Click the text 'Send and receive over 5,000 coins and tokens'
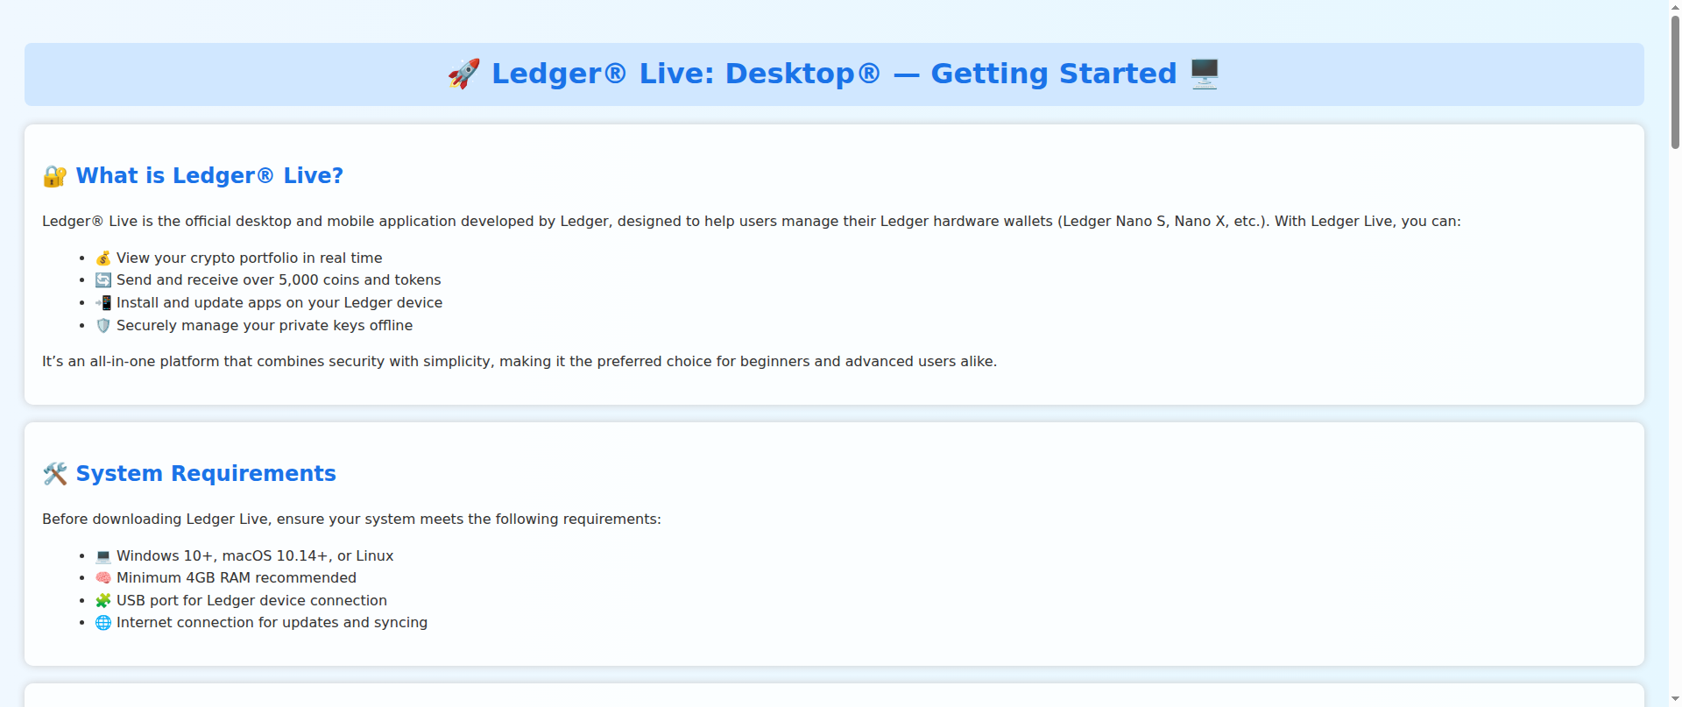The width and height of the screenshot is (1682, 707). 279,280
